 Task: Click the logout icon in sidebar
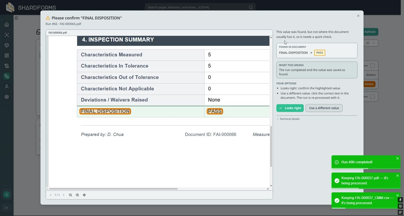[7, 208]
